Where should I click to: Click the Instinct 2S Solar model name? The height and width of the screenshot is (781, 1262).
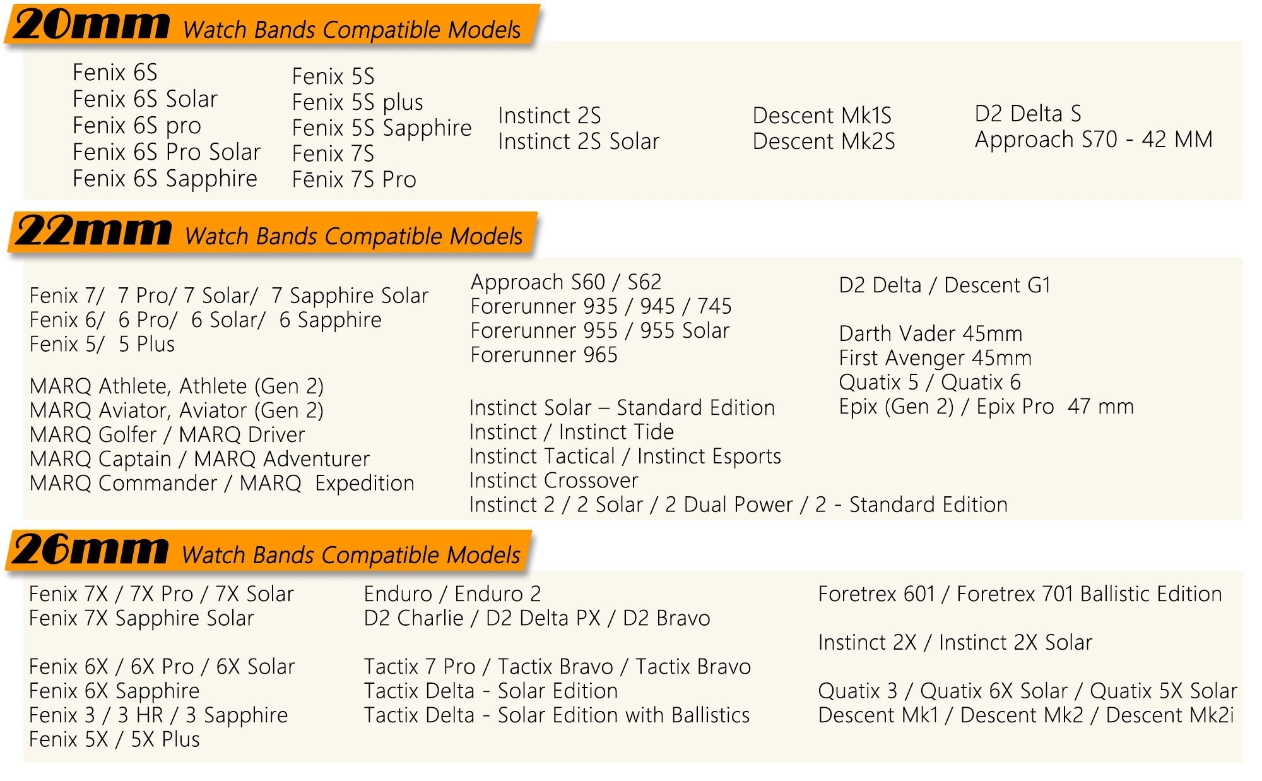click(579, 141)
